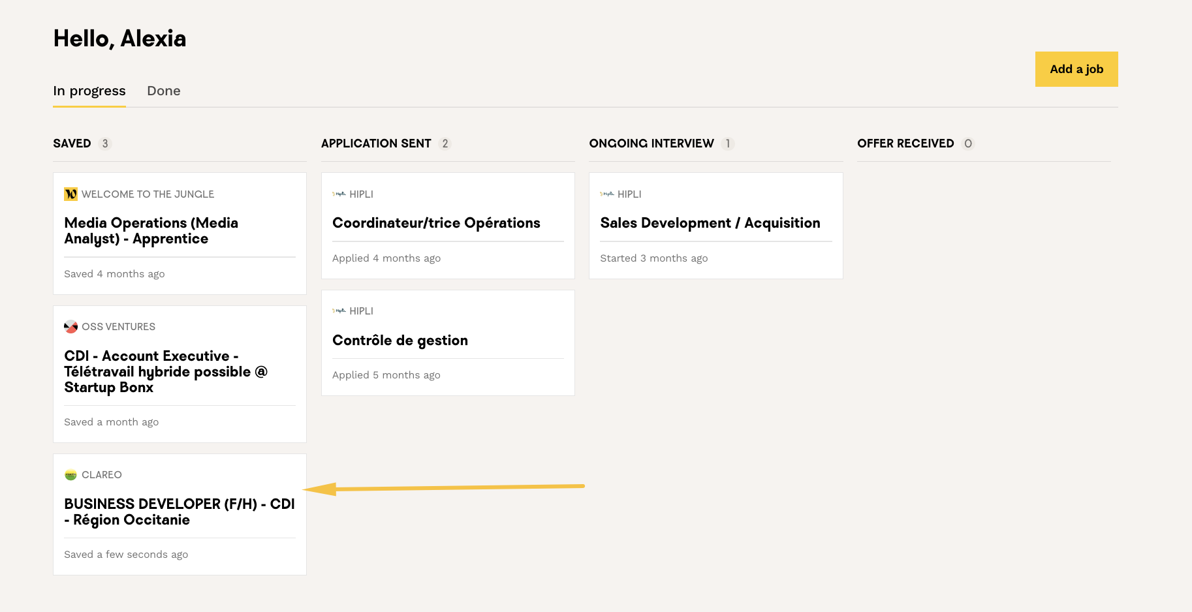
Task: Click Hipli logo on Sales Development card
Action: pyautogui.click(x=607, y=194)
